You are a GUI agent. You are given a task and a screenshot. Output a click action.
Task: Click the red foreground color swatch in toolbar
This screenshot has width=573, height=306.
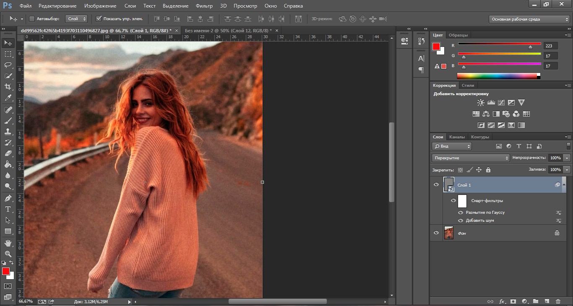tap(6, 271)
